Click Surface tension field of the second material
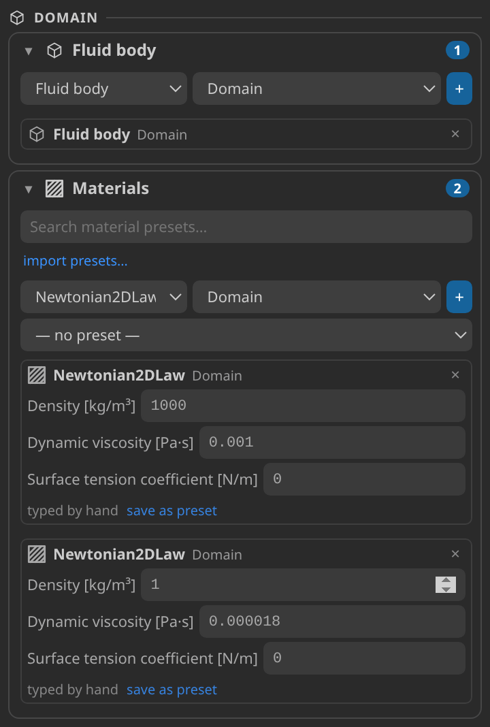This screenshot has width=490, height=727. (x=364, y=658)
